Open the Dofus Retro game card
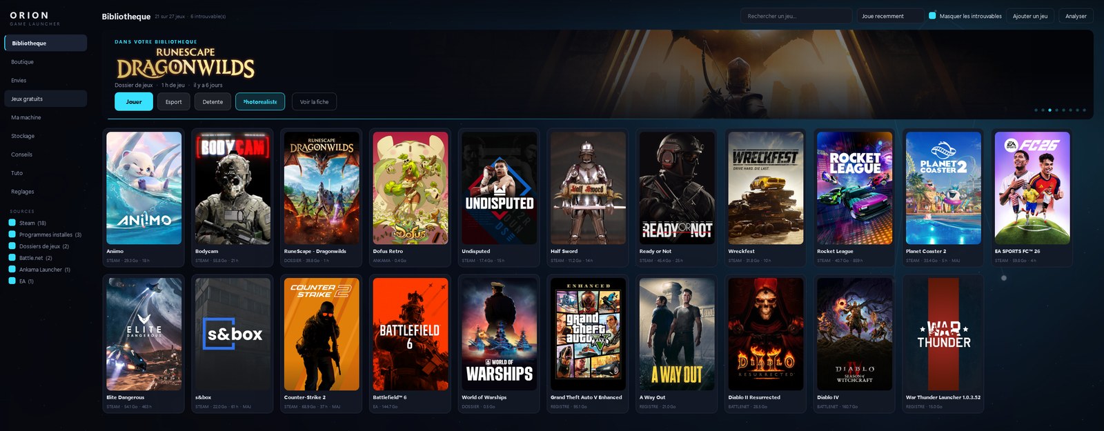 411,198
